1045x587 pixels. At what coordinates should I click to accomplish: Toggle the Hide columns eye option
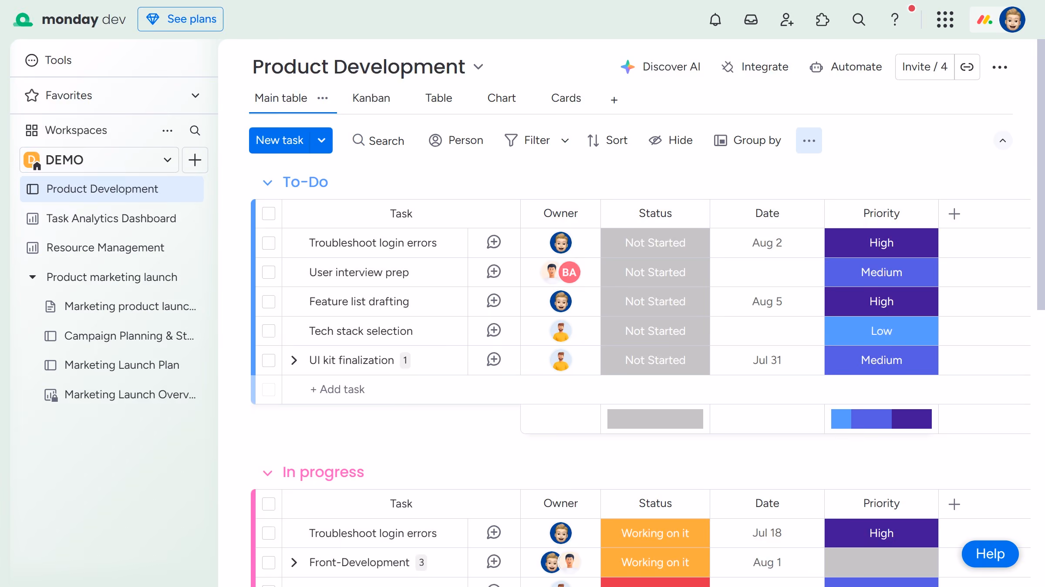[x=671, y=140]
